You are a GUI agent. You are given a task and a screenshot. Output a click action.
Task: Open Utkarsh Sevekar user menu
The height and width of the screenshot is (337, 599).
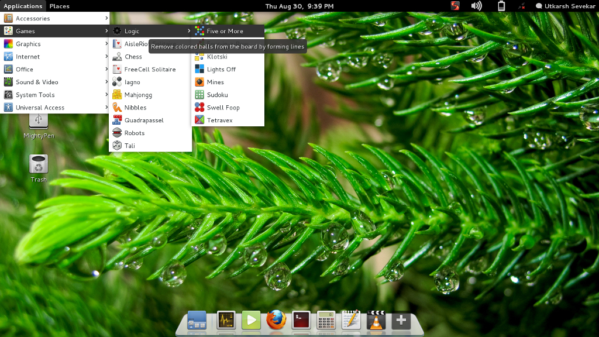[564, 6]
